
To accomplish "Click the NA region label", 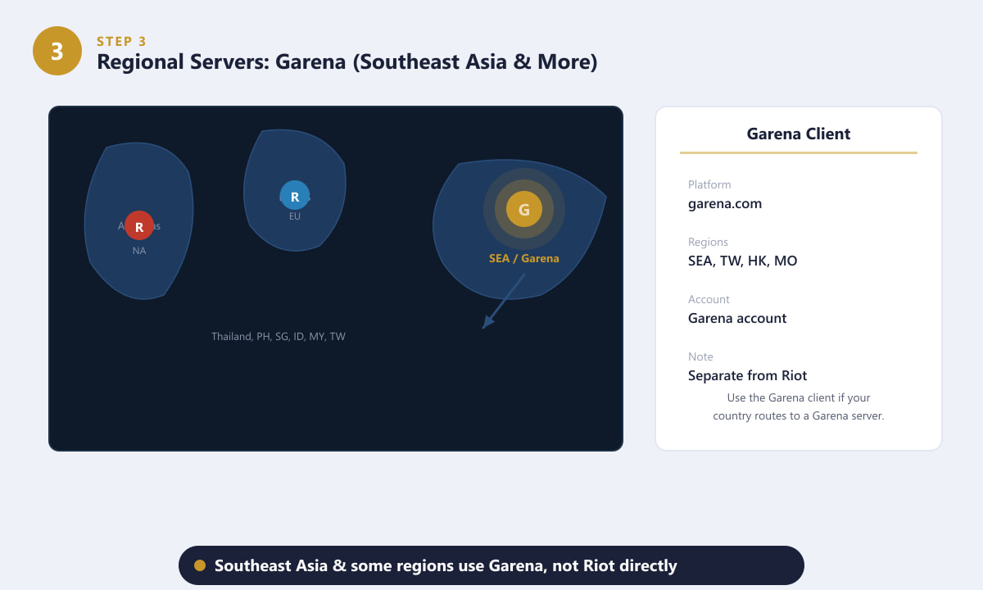I will [139, 251].
